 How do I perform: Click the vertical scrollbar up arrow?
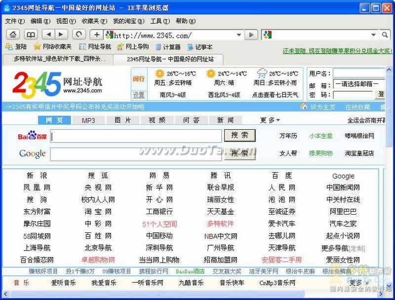click(x=389, y=70)
